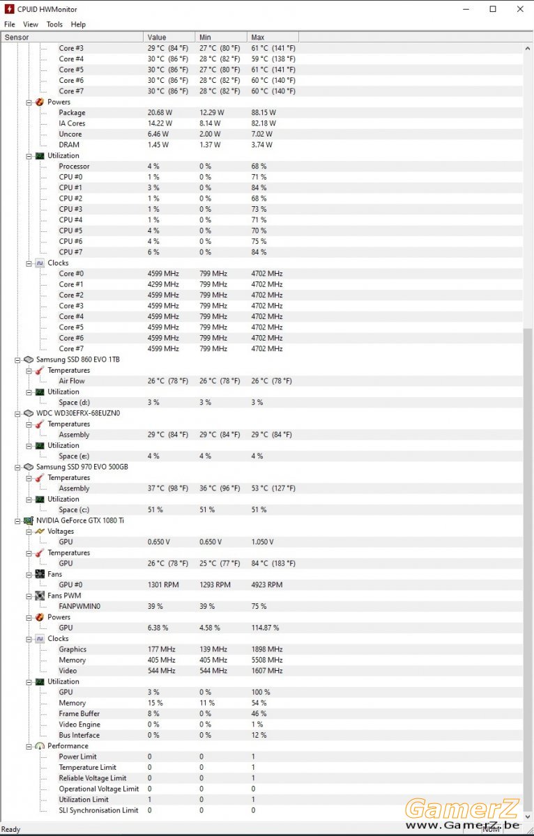Open the View menu
Viewport: 534px width, 836px height.
31,24
